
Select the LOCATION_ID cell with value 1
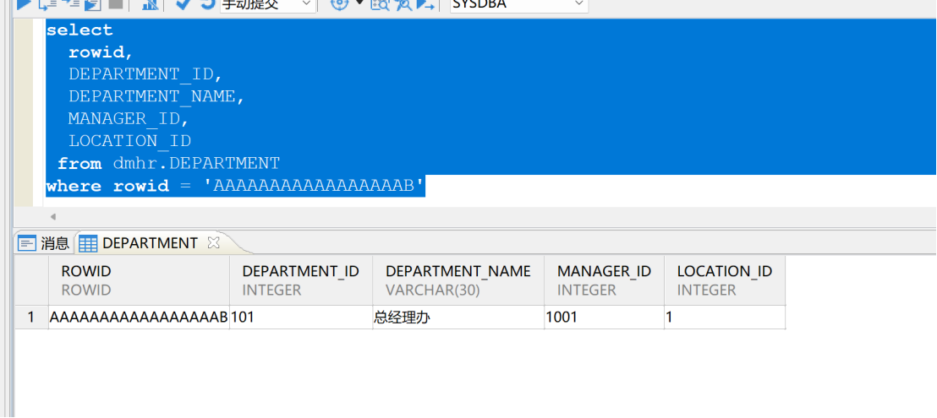click(724, 318)
